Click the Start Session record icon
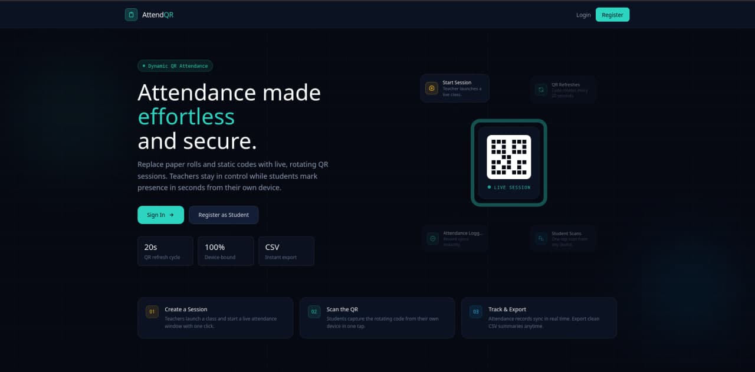 point(432,88)
